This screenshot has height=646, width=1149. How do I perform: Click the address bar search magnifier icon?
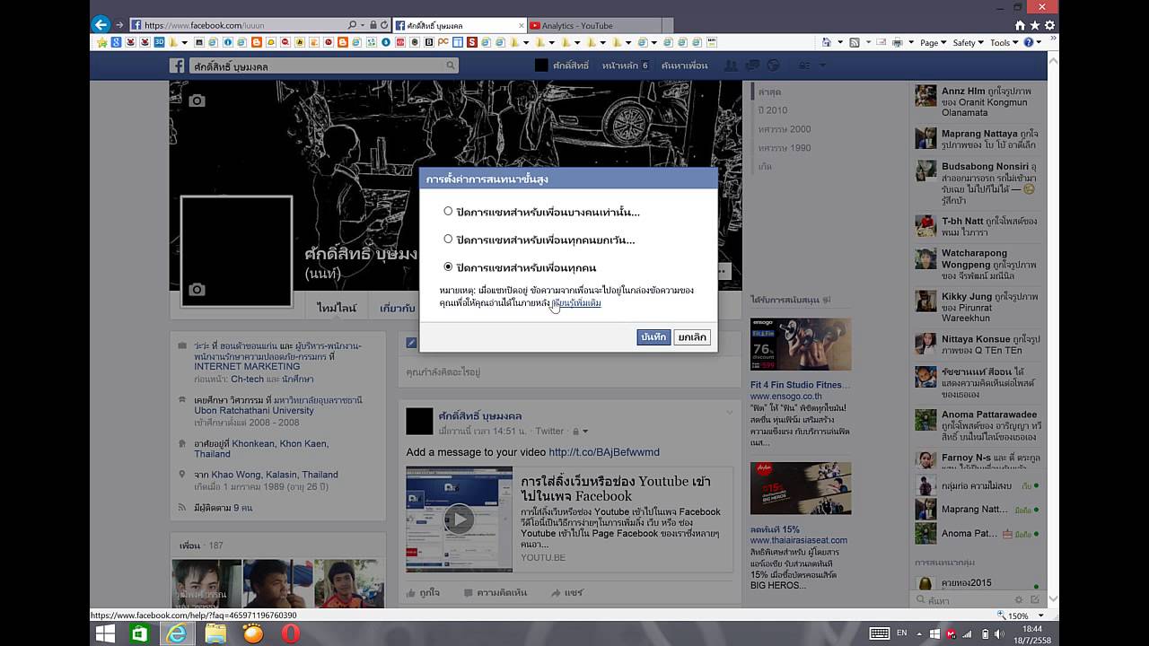point(351,25)
